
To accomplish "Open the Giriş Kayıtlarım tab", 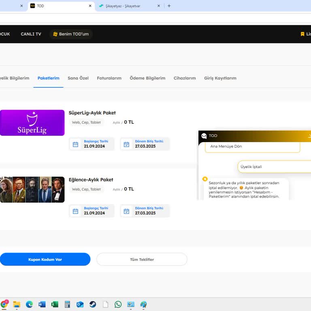I will (x=220, y=78).
